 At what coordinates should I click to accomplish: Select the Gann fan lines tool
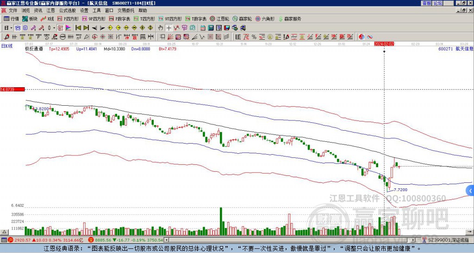point(170,37)
